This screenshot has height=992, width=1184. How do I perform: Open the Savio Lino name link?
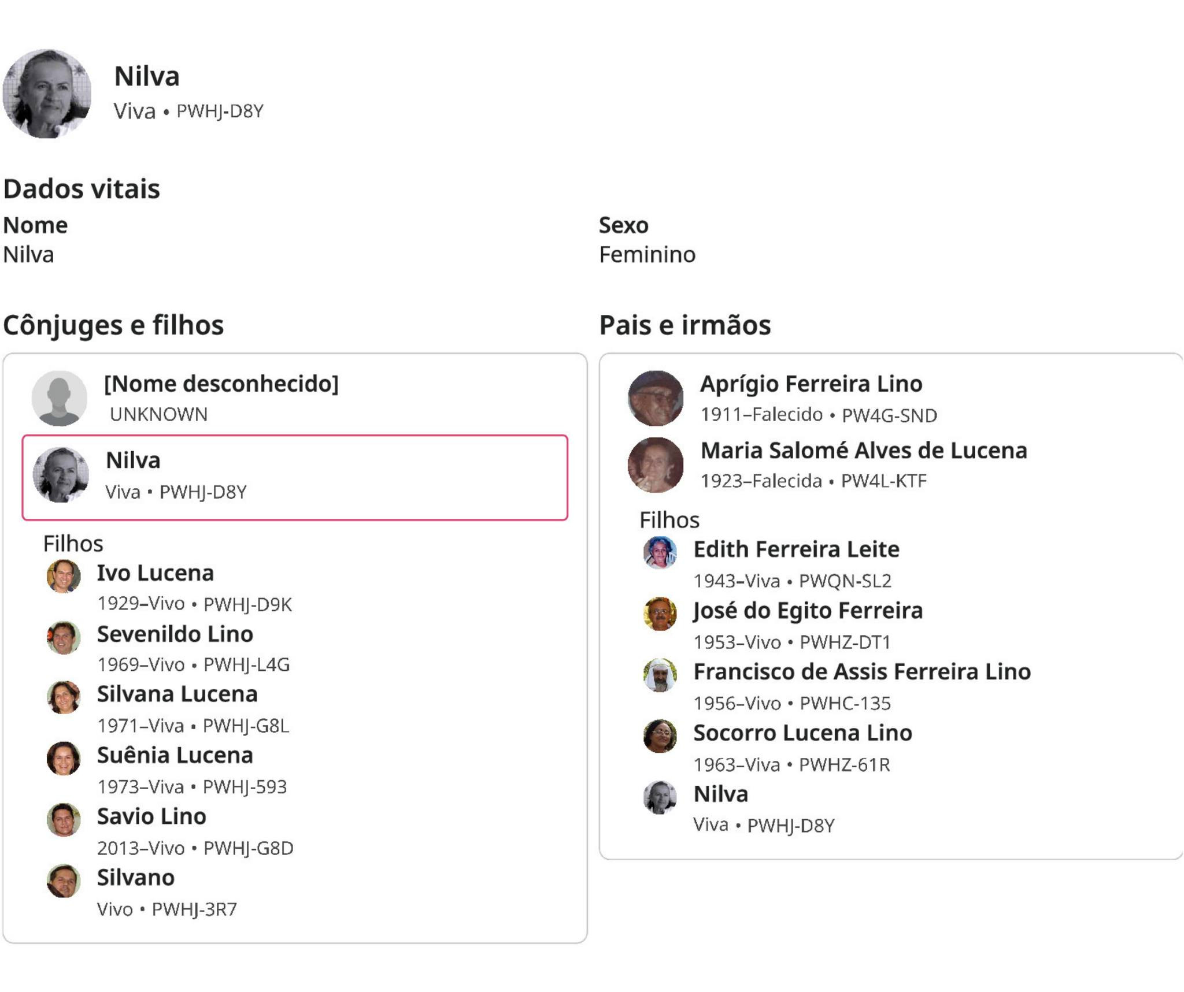151,816
